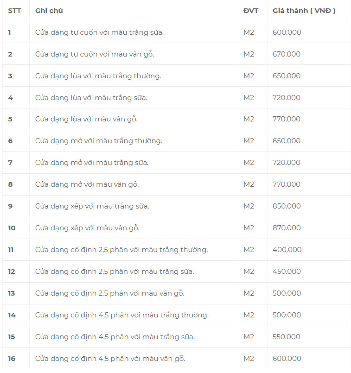The image size is (351, 373).
Task: Click the Giá thành (VNĐ) header
Action: (304, 11)
